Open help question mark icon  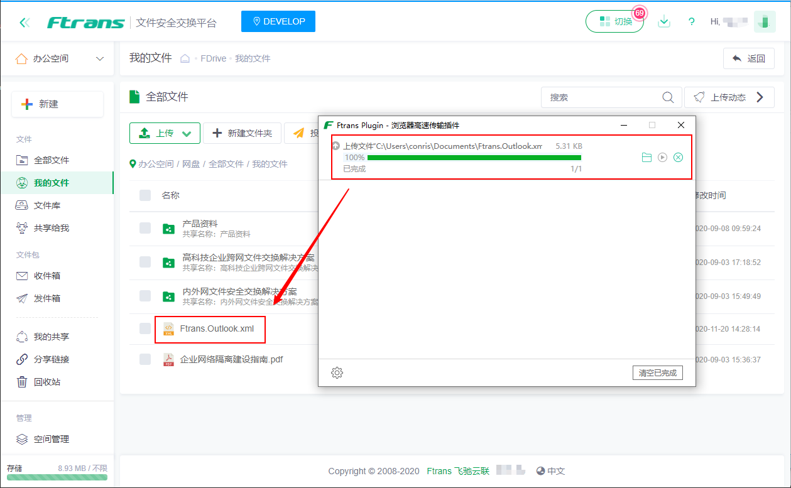click(x=692, y=22)
